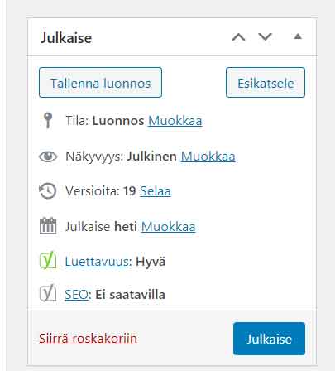
Task: Open the SEO analysis link
Action: pos(76,295)
